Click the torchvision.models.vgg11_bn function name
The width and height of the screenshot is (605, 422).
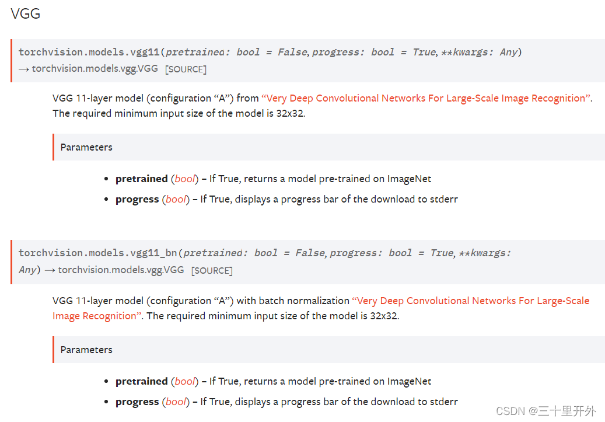pyautogui.click(x=97, y=253)
